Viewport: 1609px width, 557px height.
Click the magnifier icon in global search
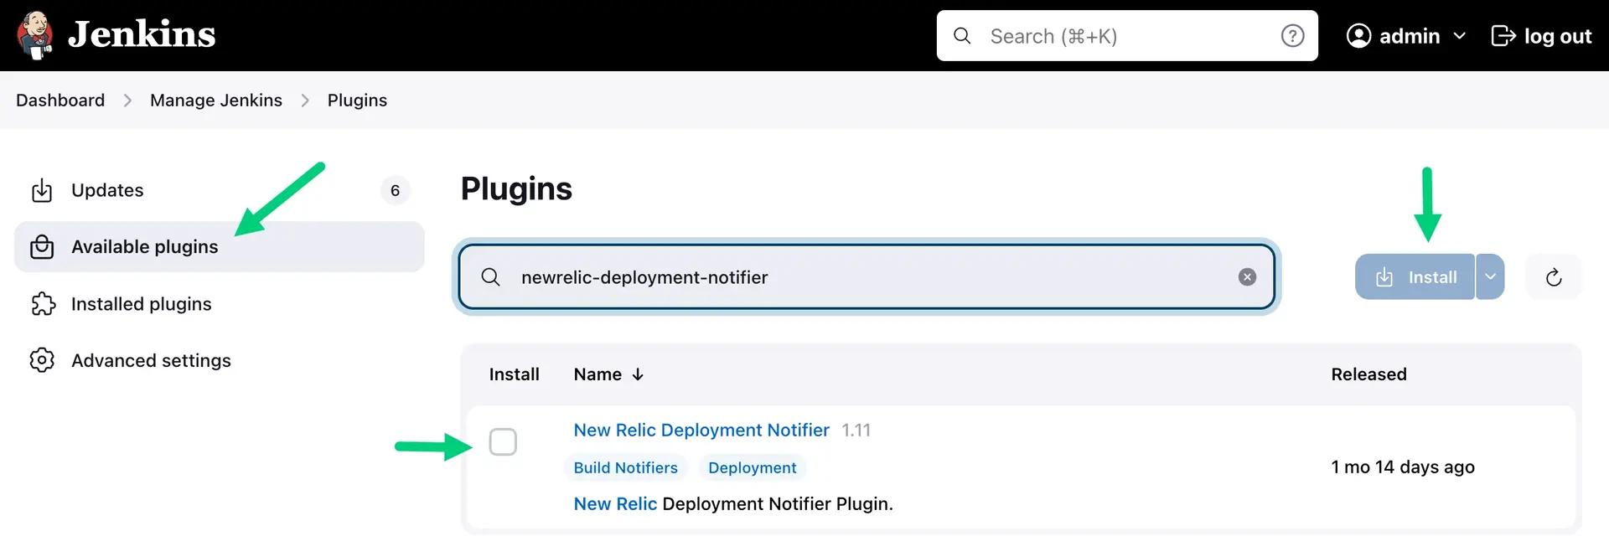[x=962, y=36]
